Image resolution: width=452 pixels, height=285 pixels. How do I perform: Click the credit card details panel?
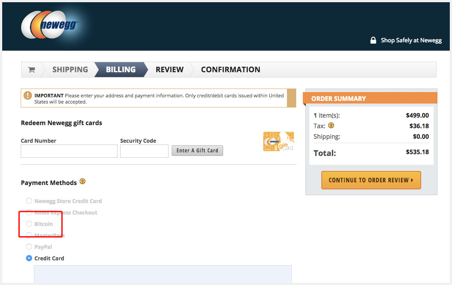163,274
